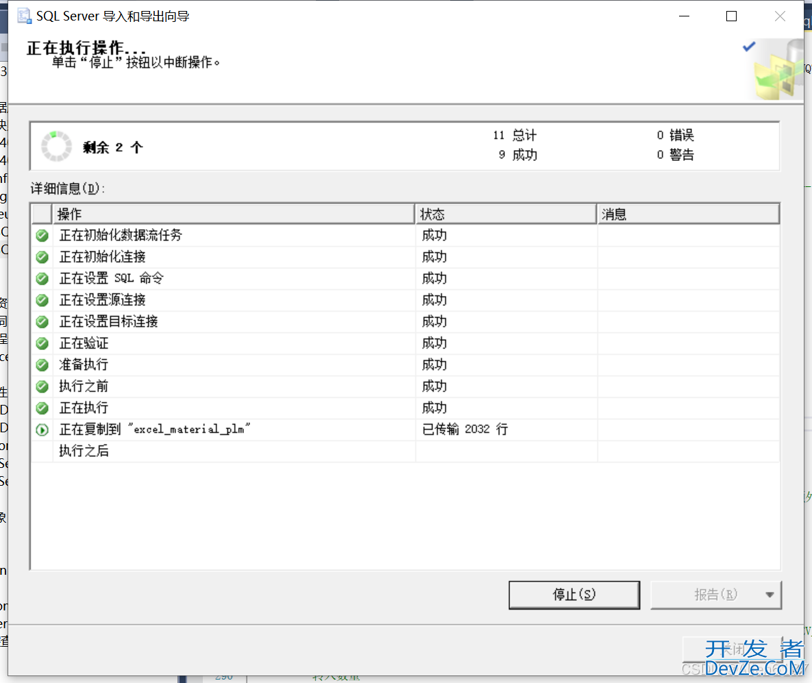The height and width of the screenshot is (683, 812).
Task: Click the 剩余 2 个 label
Action: pyautogui.click(x=112, y=147)
